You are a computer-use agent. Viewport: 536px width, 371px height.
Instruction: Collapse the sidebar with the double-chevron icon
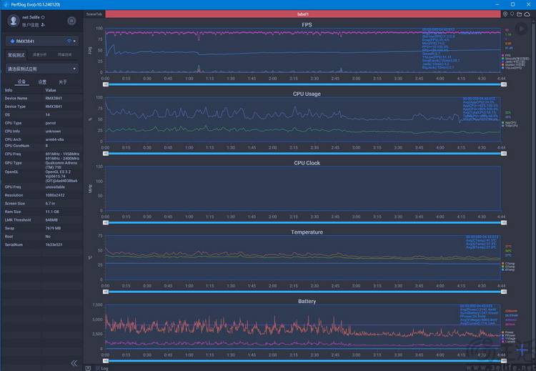(x=74, y=363)
